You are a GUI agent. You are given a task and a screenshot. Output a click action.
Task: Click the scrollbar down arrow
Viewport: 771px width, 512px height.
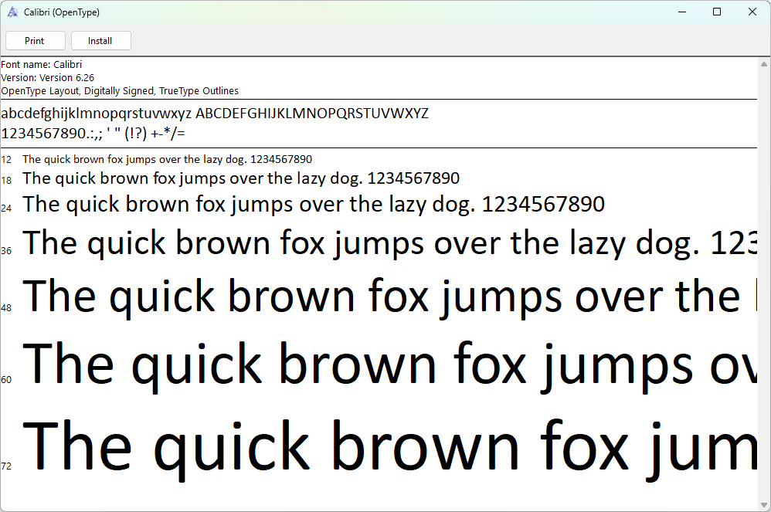pos(763,504)
